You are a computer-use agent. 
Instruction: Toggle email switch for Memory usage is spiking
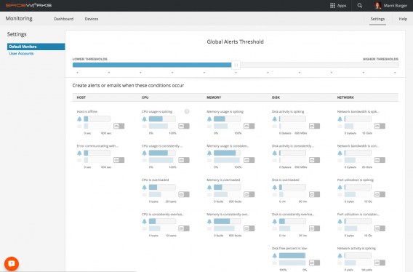(x=249, y=126)
